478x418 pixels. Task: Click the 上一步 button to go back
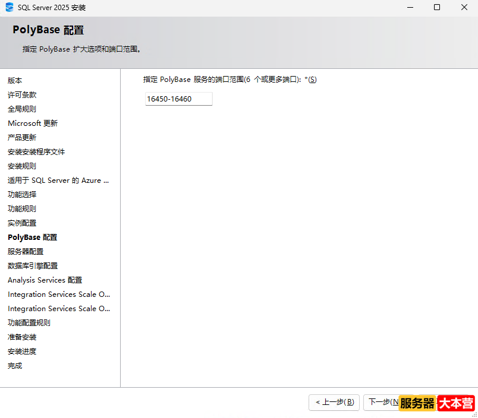pos(334,403)
